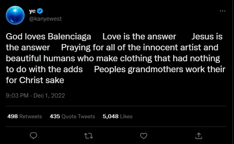Click the 9:03 PM timestamp
This screenshot has width=234, height=144.
[x=17, y=95]
